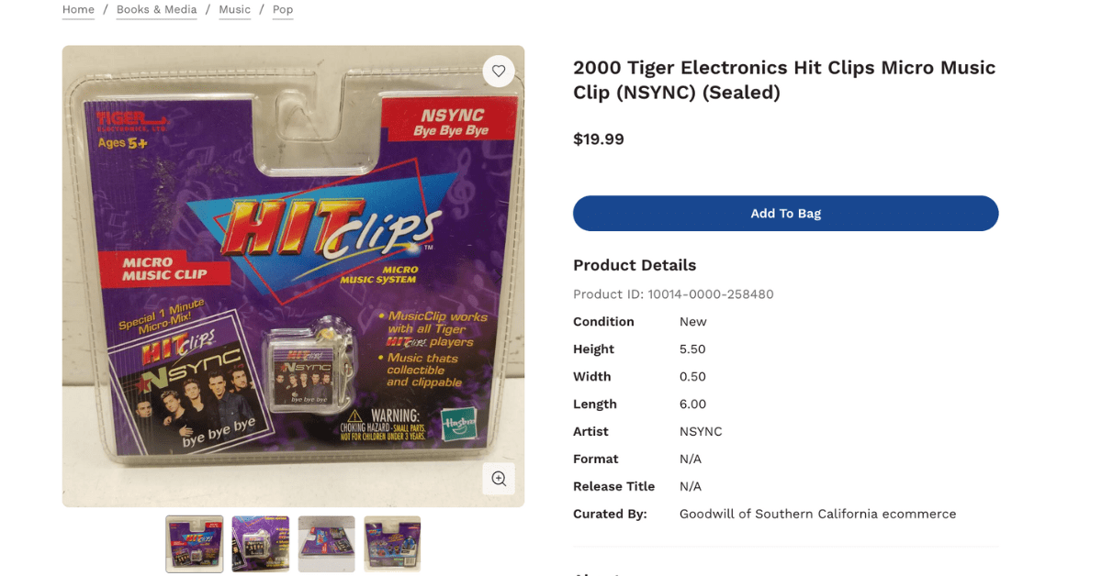This screenshot has width=1102, height=576.
Task: View the second product thumbnail image
Action: click(x=261, y=544)
